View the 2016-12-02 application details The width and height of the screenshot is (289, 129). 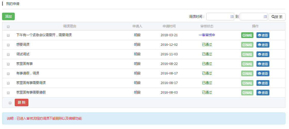coord(263,45)
